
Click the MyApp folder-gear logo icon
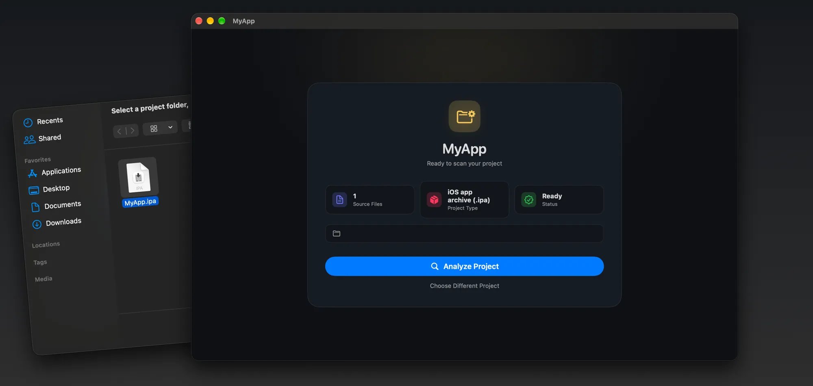point(464,116)
